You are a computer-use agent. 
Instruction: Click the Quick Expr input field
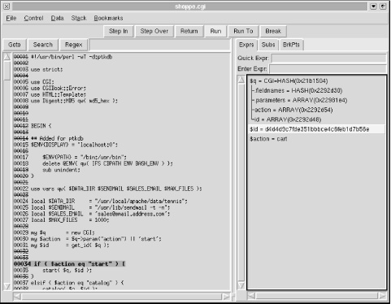pos(329,59)
